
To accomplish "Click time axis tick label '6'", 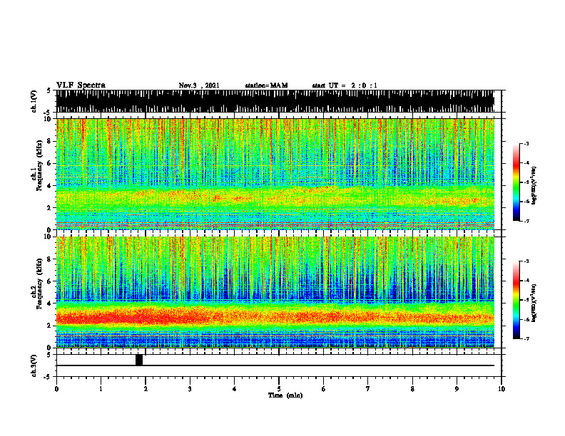I will click(x=324, y=389).
